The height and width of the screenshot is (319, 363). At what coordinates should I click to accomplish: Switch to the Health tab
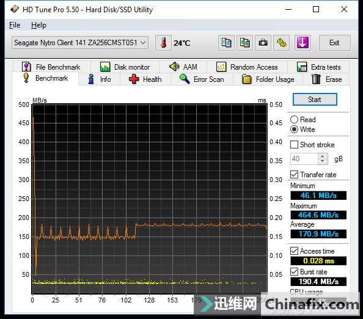pyautogui.click(x=145, y=79)
